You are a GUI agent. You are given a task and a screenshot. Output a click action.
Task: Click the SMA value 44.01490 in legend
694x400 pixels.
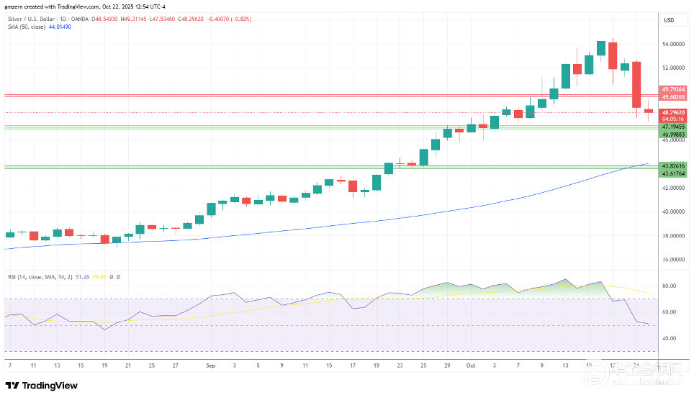pos(61,27)
